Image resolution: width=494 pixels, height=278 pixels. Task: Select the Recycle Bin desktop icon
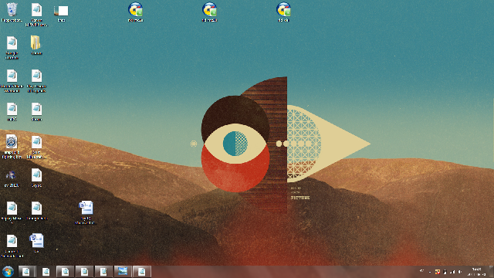(12, 12)
